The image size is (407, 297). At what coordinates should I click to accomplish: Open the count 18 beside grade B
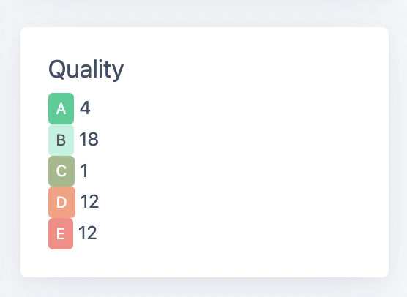click(x=89, y=139)
